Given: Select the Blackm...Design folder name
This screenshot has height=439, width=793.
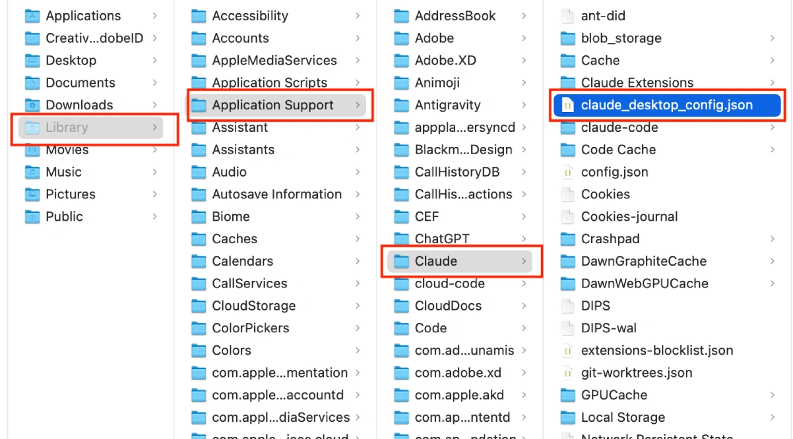Looking at the screenshot, I should tap(464, 150).
